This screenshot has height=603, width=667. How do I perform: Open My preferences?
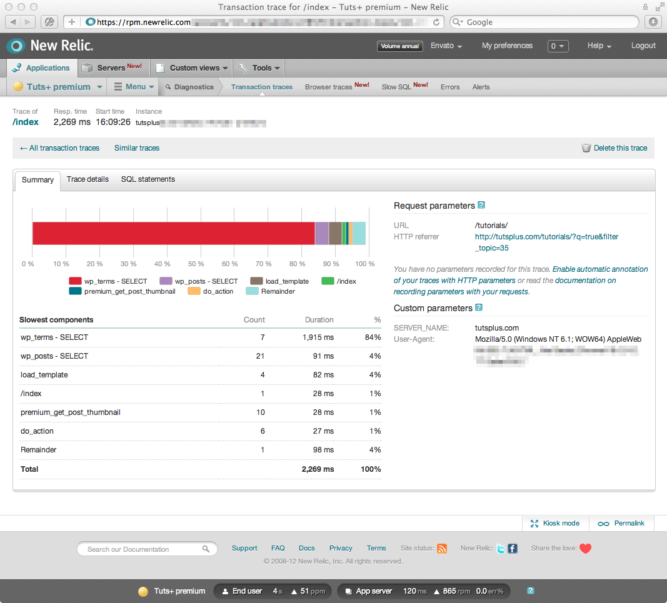(507, 46)
